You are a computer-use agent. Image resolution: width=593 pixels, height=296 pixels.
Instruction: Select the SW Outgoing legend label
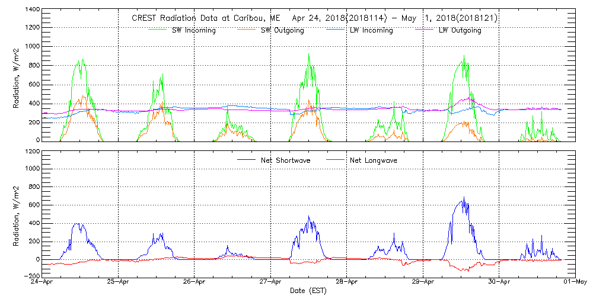[x=282, y=31]
